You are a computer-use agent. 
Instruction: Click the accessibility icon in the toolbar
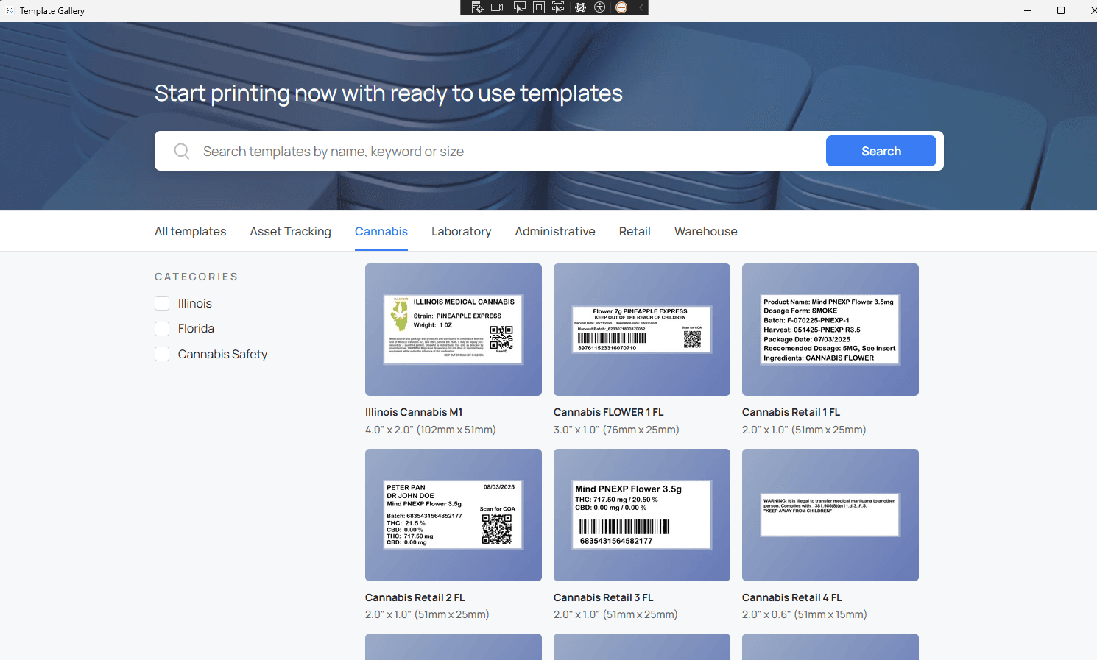(600, 7)
